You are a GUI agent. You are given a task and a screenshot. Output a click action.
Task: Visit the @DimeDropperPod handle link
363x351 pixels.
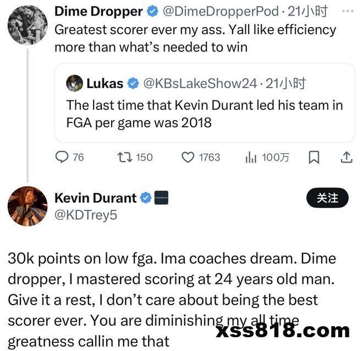click(x=221, y=11)
